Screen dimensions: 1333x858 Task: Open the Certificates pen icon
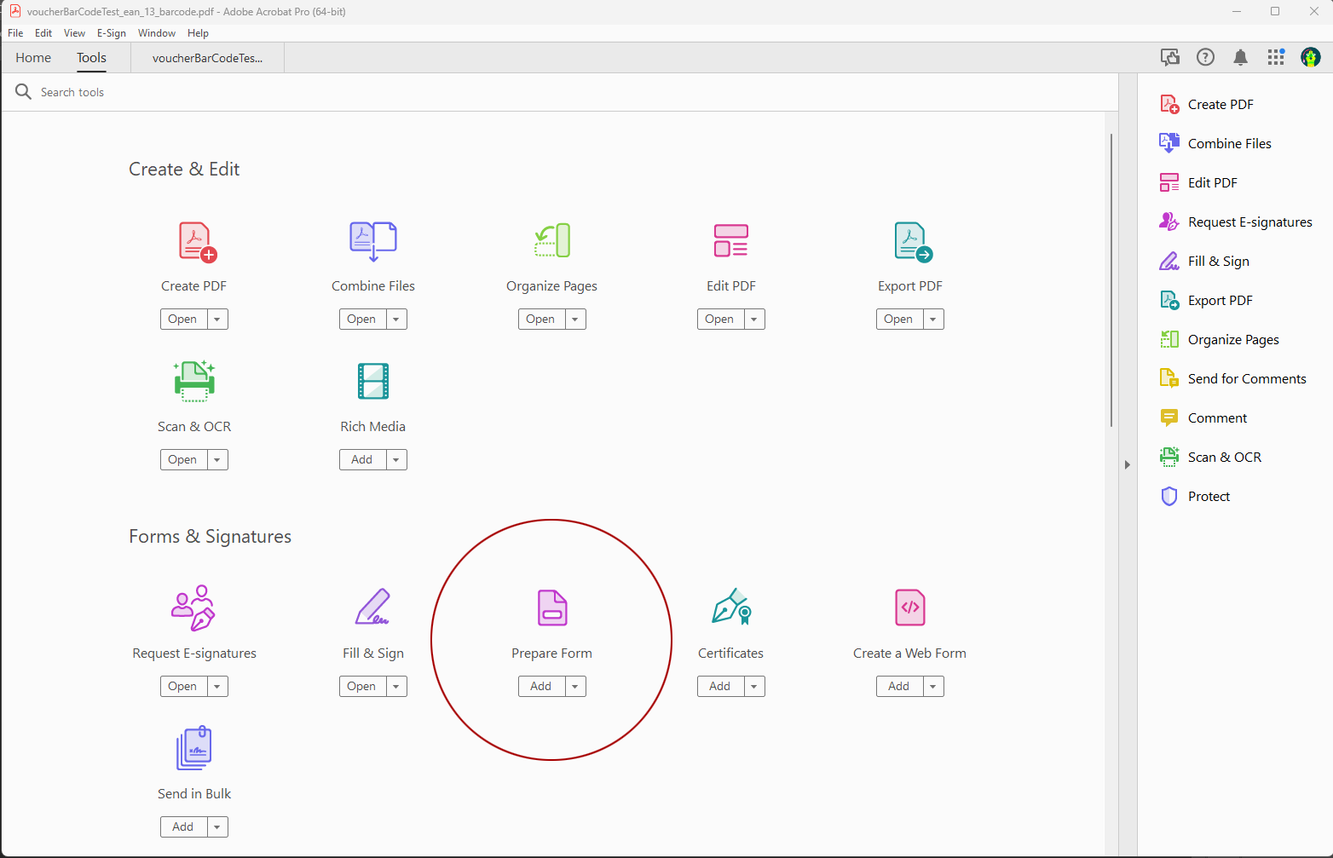coord(730,608)
